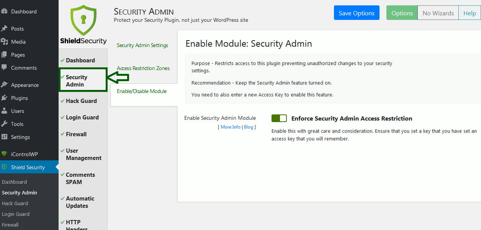Open Firewall from the Shield Security submenu
The height and width of the screenshot is (230, 481).
pyautogui.click(x=10, y=225)
